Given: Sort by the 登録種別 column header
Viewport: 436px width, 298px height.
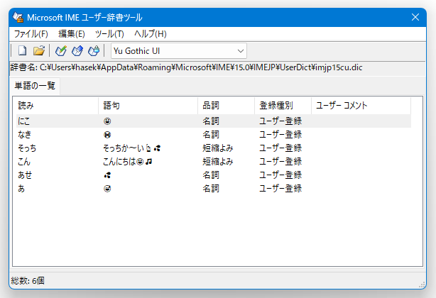Looking at the screenshot, I should (x=283, y=106).
